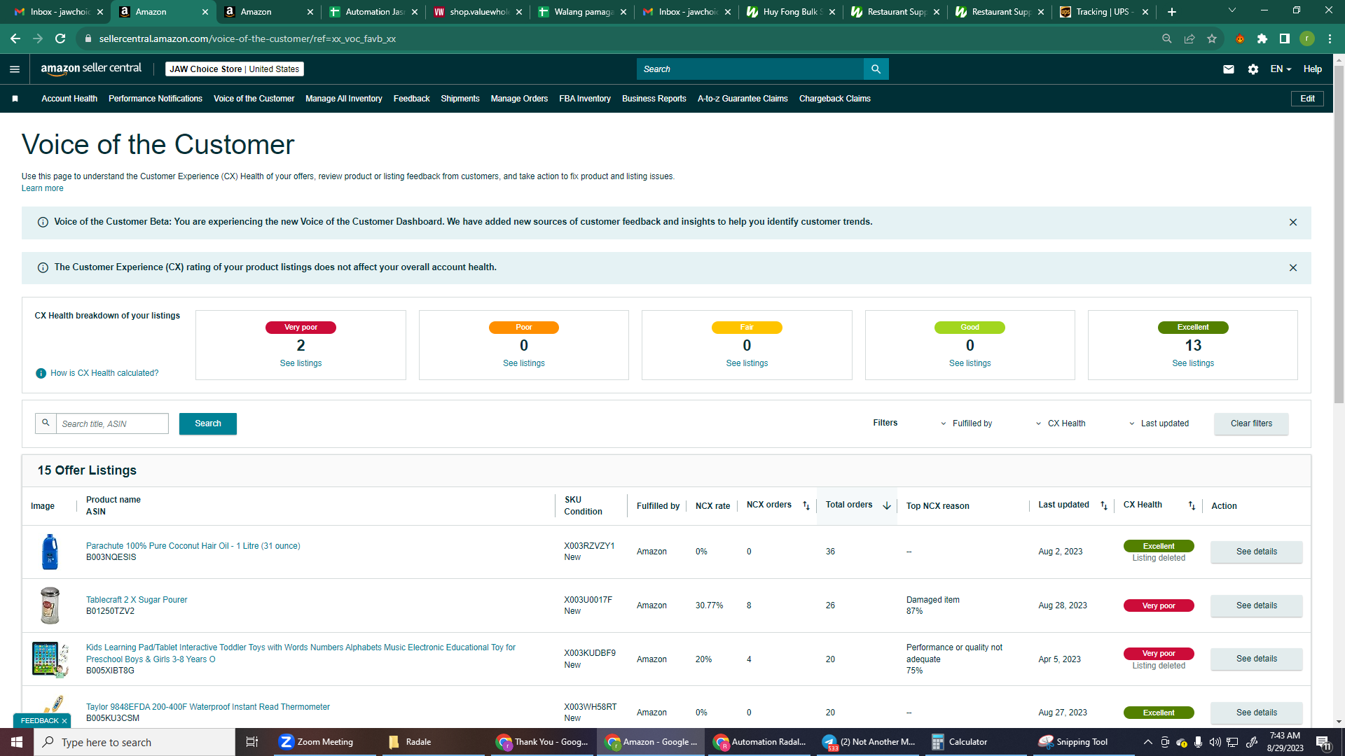Click the info icon beside How is CX Health calculated
The height and width of the screenshot is (756, 1345).
41,373
